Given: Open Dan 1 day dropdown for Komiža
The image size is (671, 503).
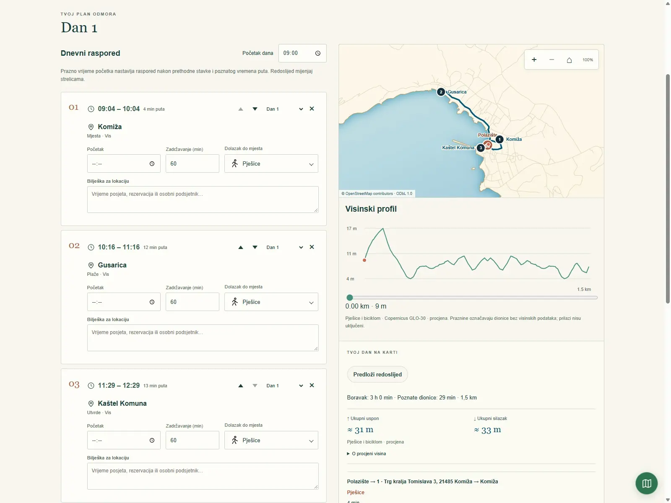Looking at the screenshot, I should pos(285,109).
